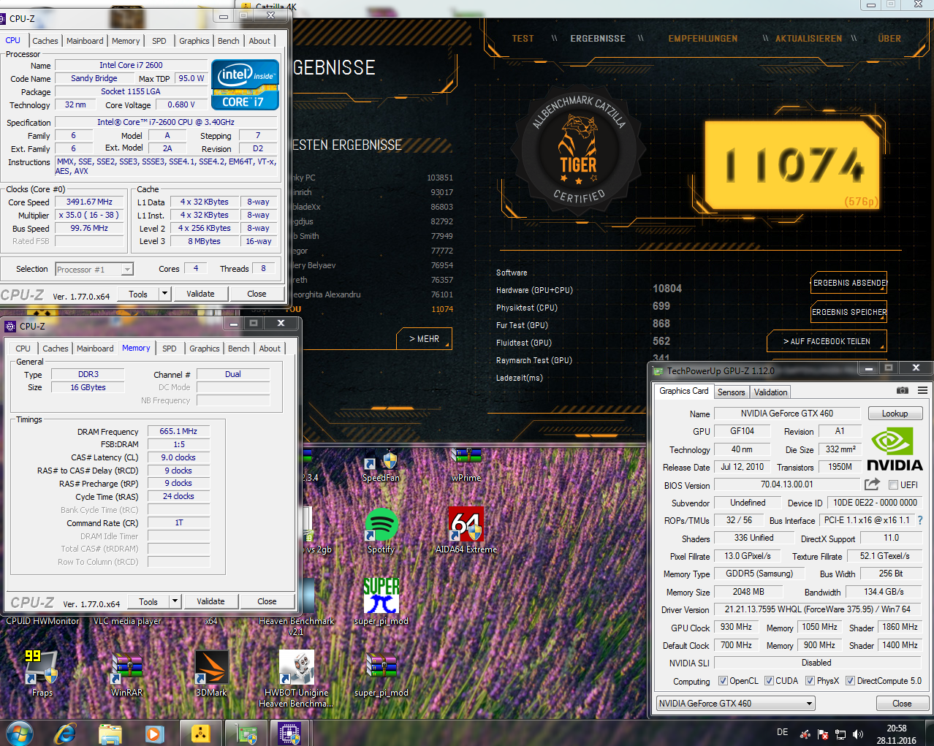Open the ÜBER tab in Catzilla

[x=889, y=39]
